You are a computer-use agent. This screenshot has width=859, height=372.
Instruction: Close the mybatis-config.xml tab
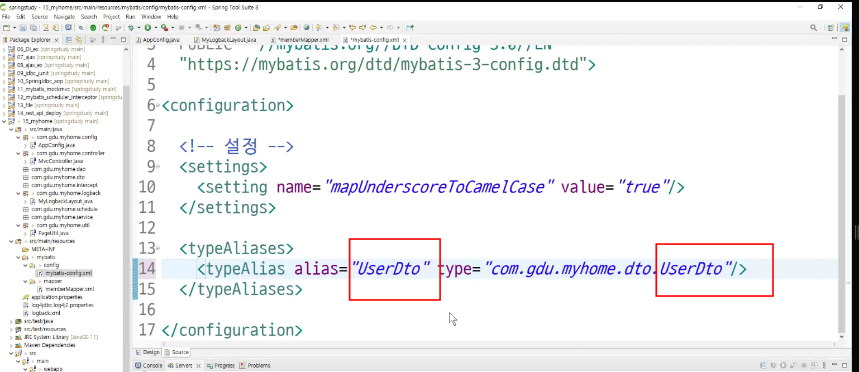[x=404, y=40]
